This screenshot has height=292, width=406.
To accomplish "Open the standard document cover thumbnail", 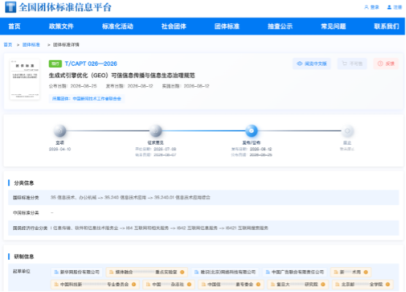I will click(x=25, y=80).
